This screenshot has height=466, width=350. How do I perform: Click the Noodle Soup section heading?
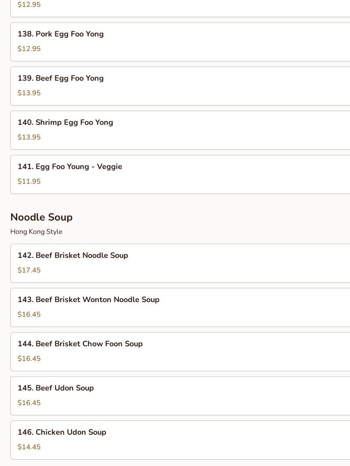[x=41, y=217]
